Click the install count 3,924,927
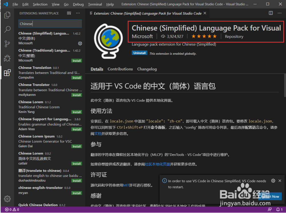The width and height of the screenshot is (286, 213). pyautogui.click(x=172, y=36)
